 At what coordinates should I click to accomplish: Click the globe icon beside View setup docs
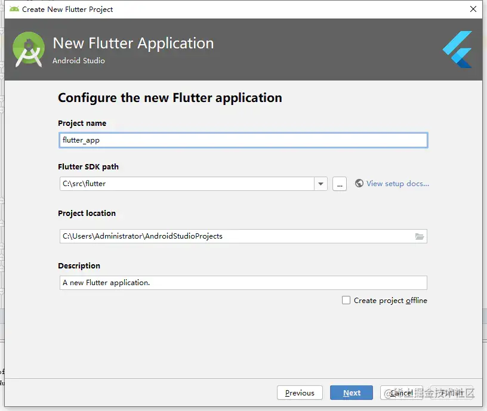[x=359, y=183]
